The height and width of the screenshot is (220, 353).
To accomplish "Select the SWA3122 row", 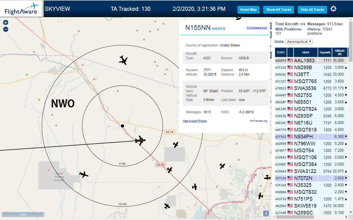I will (312, 171).
